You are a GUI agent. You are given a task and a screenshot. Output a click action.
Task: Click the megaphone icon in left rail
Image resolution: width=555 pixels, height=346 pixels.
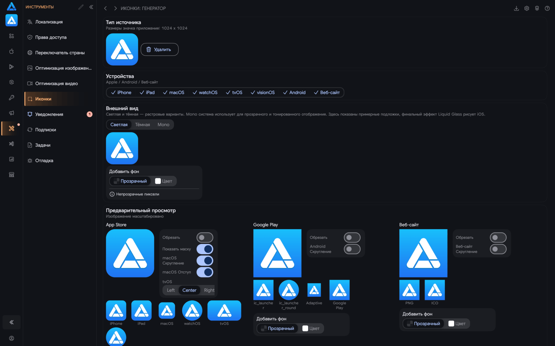12,113
